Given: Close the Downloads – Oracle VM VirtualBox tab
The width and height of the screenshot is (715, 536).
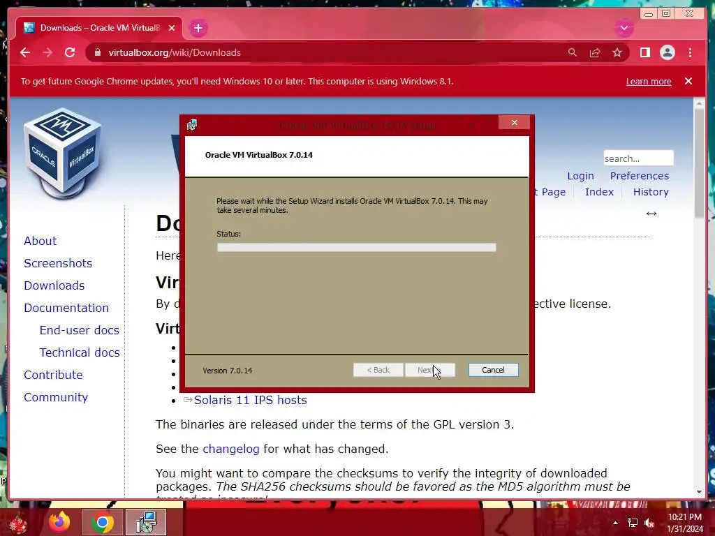Looking at the screenshot, I should (x=172, y=28).
